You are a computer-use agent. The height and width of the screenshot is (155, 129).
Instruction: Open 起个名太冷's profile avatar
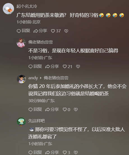pos(8,9)
